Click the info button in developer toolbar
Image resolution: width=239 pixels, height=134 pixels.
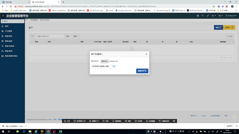[139, 121]
